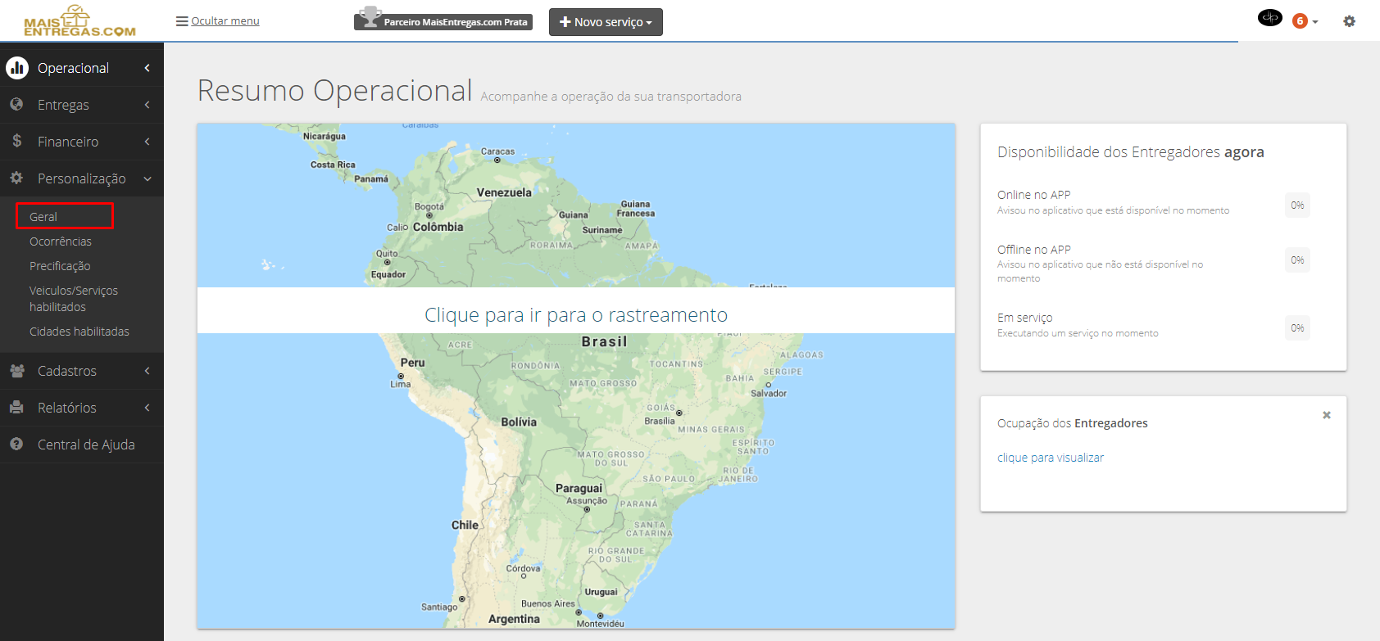
Task: Click the Operacional chart icon in the sidebar
Action: pos(17,68)
